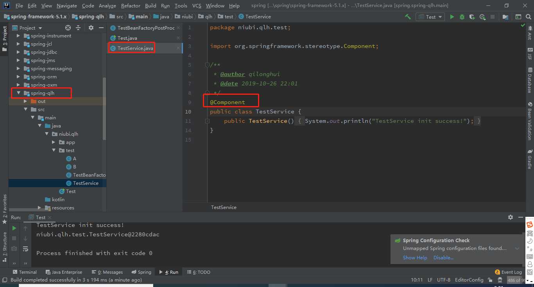
Task: Click the Run panel stop square
Action: click(x=14, y=238)
